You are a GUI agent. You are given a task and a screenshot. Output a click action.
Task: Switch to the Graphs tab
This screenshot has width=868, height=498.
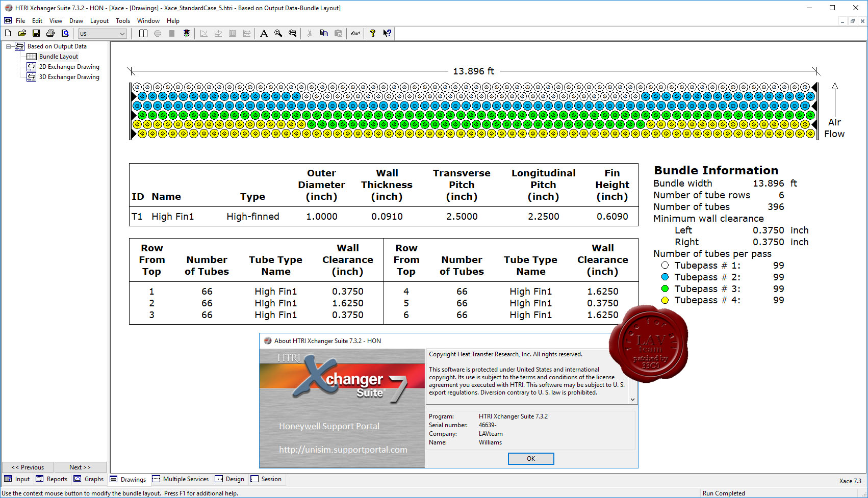[x=89, y=479]
